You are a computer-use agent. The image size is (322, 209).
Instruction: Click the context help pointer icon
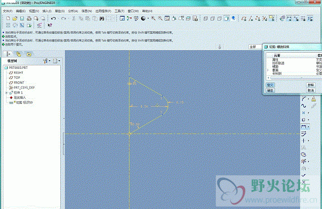pyautogui.click(x=50, y=25)
